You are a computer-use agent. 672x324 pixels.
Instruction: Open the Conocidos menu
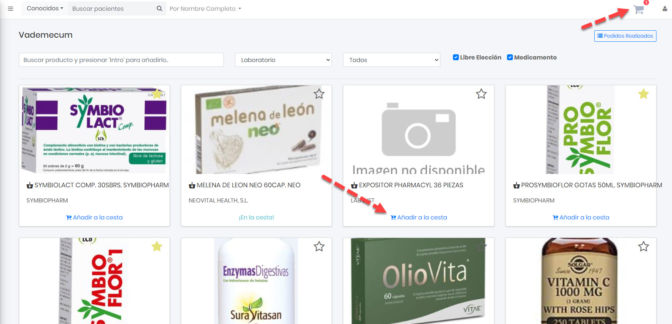pos(45,8)
